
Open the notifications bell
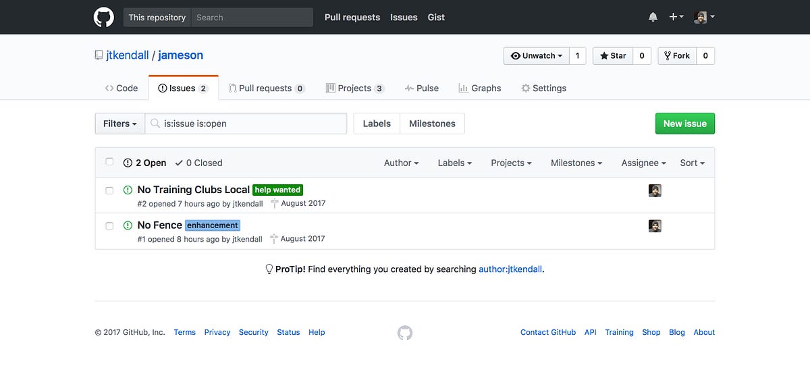tap(653, 18)
